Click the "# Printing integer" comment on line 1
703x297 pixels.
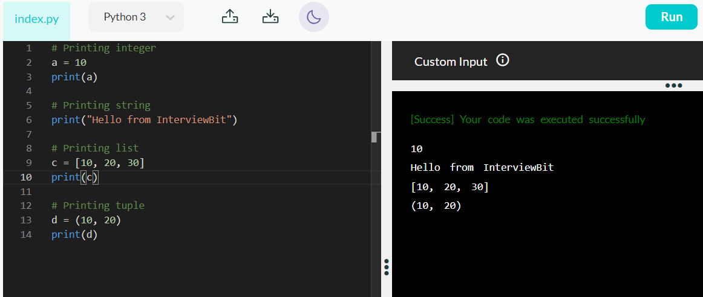(x=103, y=48)
